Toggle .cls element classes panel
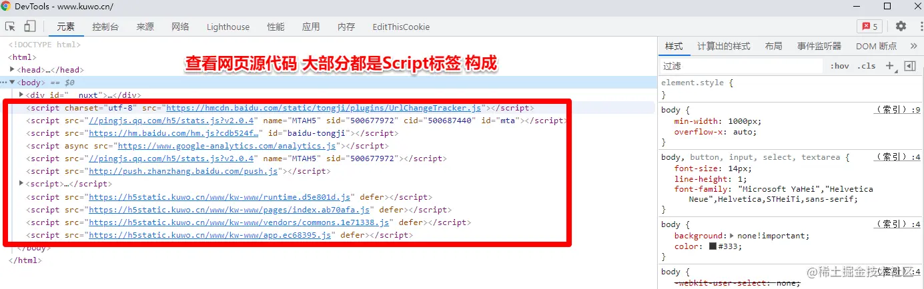Image resolution: width=924 pixels, height=289 pixels. 867,66
